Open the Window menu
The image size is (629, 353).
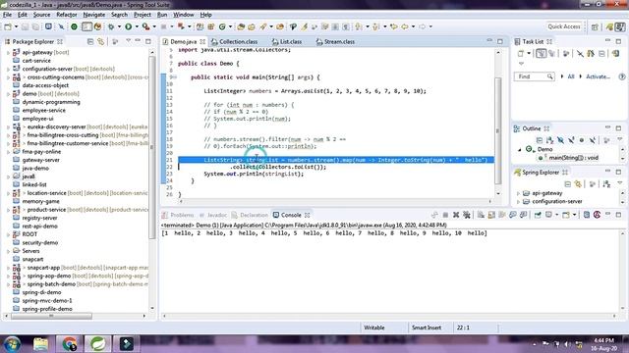pos(184,15)
